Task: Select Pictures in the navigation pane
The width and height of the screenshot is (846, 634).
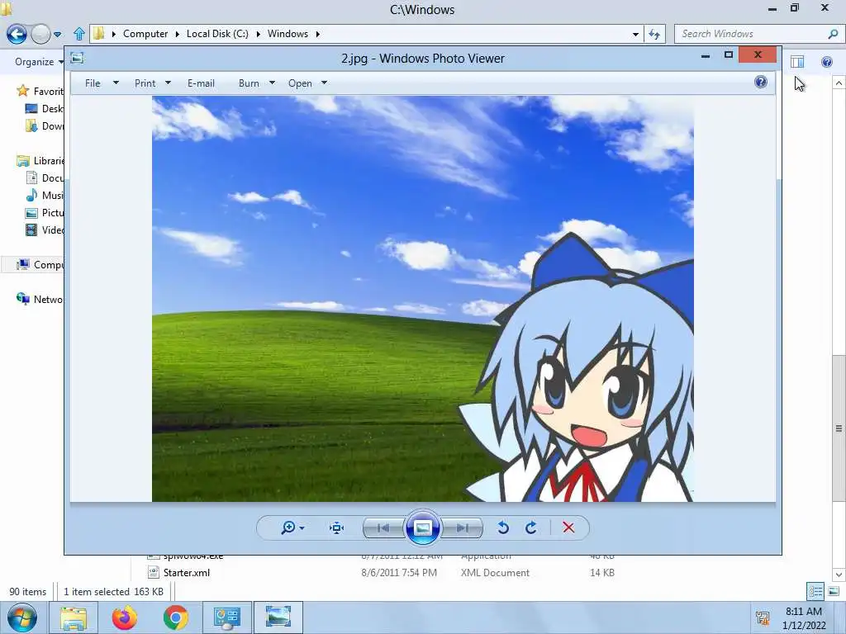Action: point(45,212)
